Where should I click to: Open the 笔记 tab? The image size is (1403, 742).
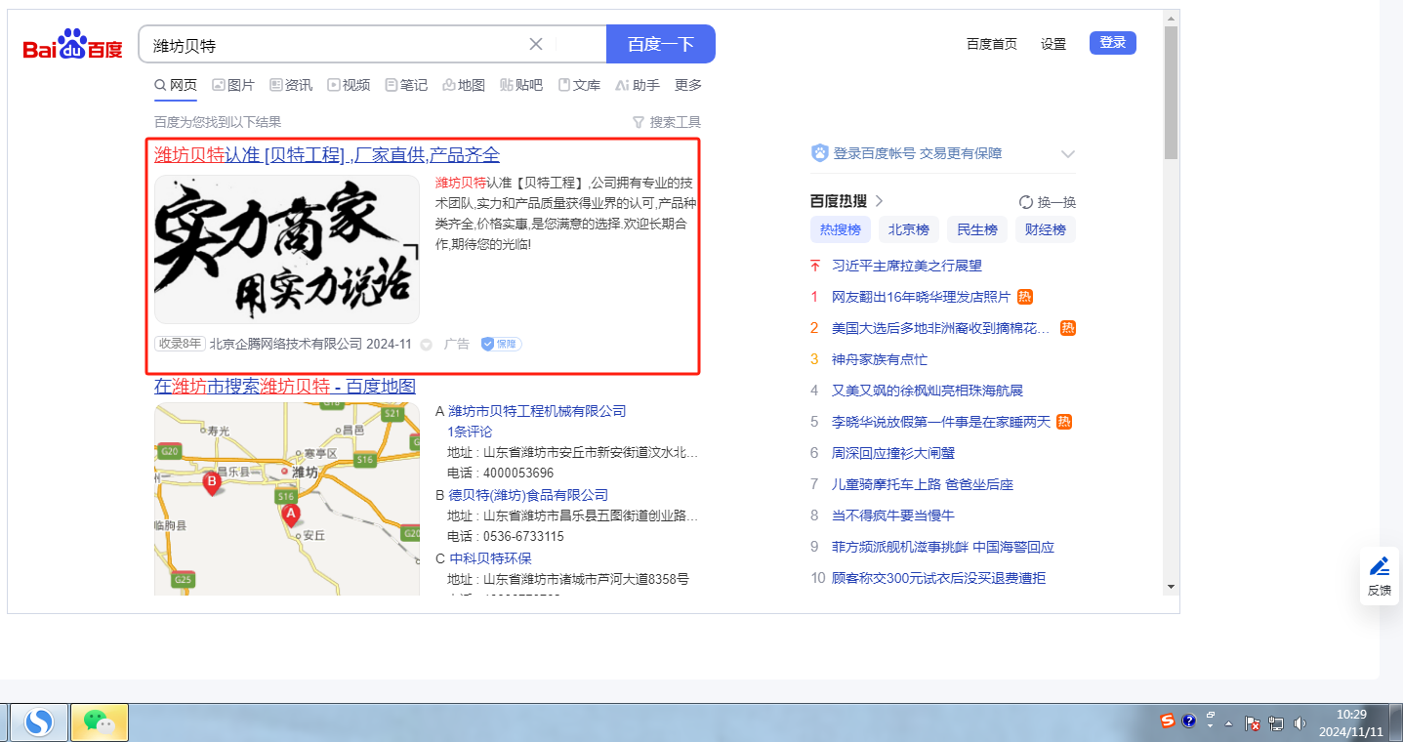tap(406, 85)
